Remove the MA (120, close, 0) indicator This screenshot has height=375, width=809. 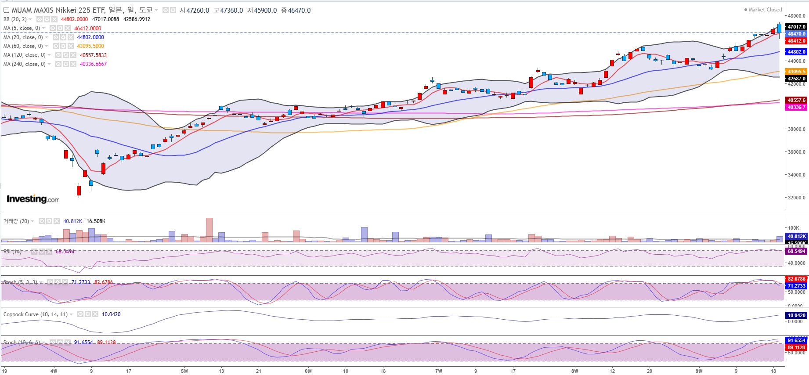[x=73, y=55]
